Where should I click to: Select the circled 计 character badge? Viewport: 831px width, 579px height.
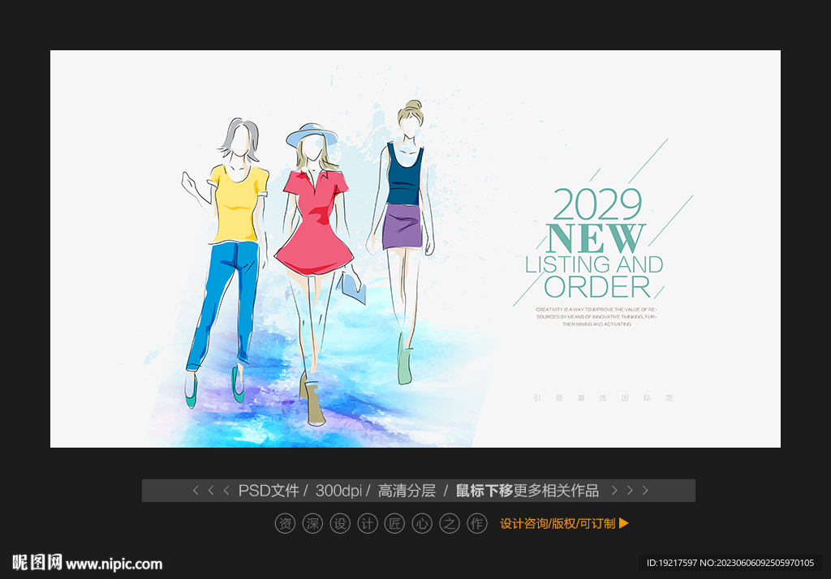[x=368, y=524]
